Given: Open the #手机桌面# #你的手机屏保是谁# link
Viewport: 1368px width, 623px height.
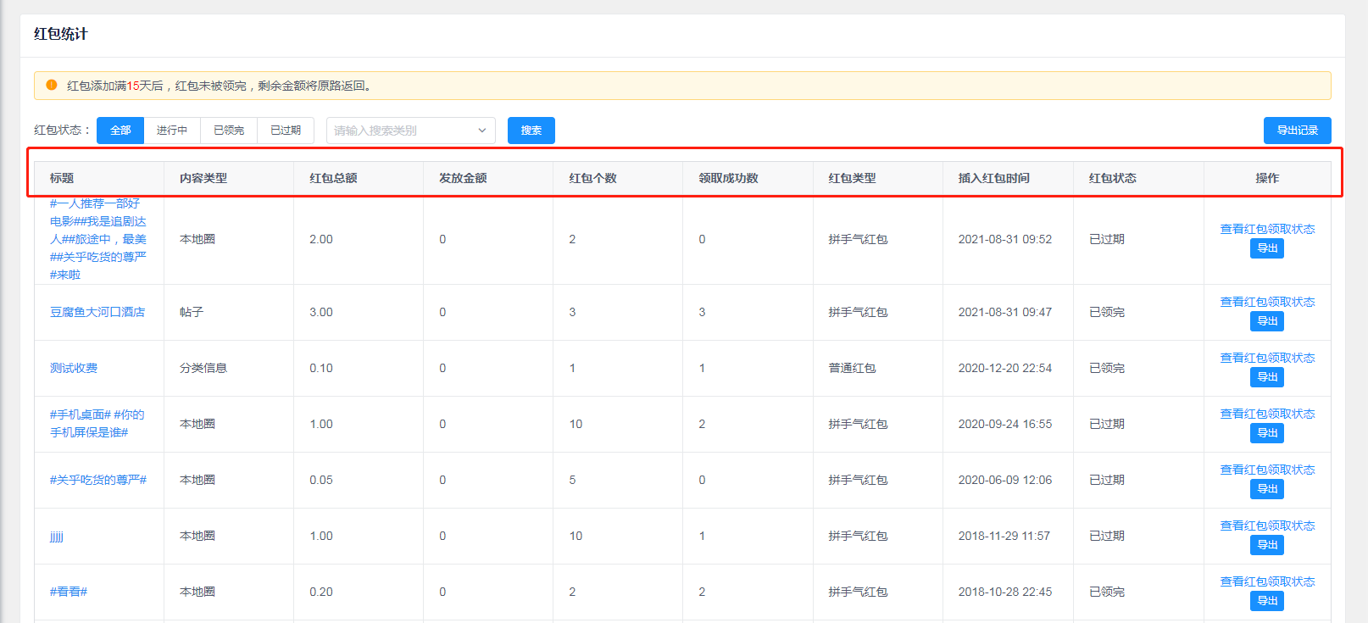Looking at the screenshot, I should (97, 424).
